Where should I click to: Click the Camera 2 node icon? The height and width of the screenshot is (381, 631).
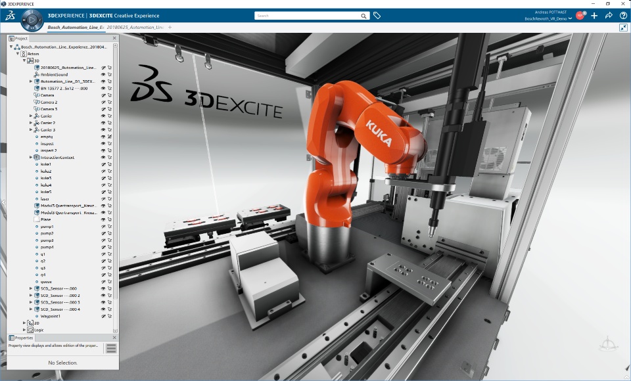coord(37,102)
